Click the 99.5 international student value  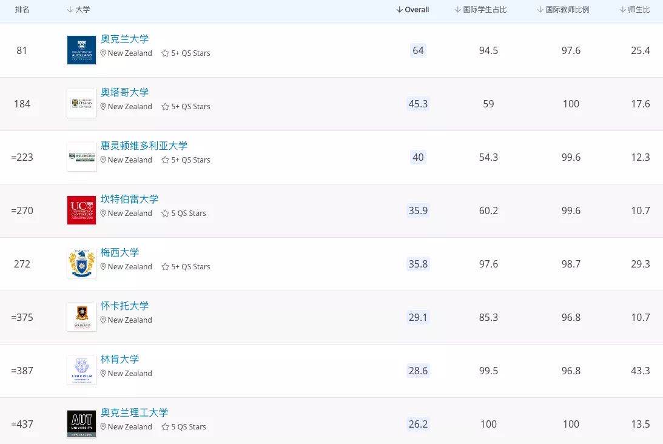(488, 371)
